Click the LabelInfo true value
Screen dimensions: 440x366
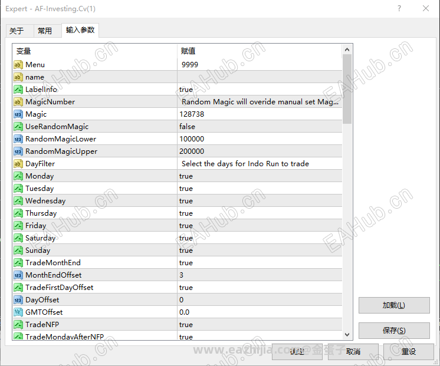(x=186, y=90)
